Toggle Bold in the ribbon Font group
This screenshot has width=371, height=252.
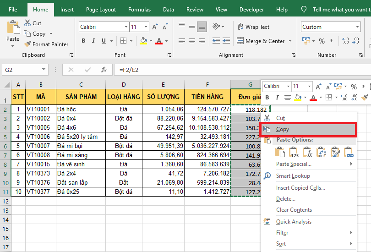click(x=83, y=41)
